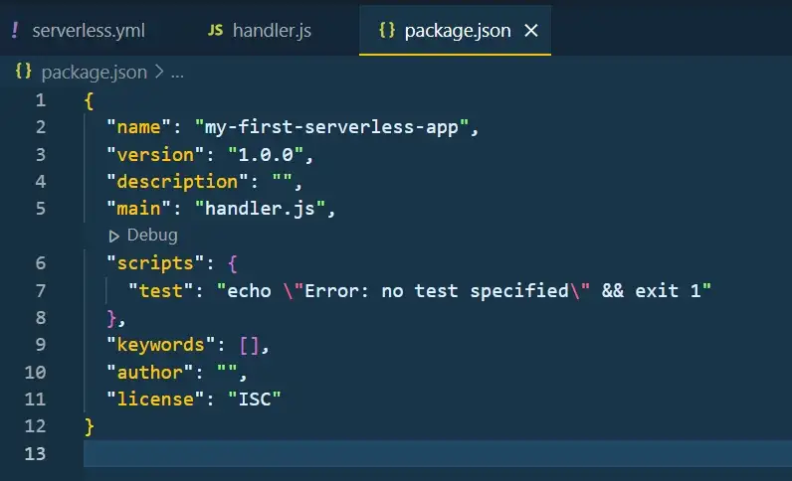Click the yellow JS file icon
The width and height of the screenshot is (792, 481).
pyautogui.click(x=215, y=31)
